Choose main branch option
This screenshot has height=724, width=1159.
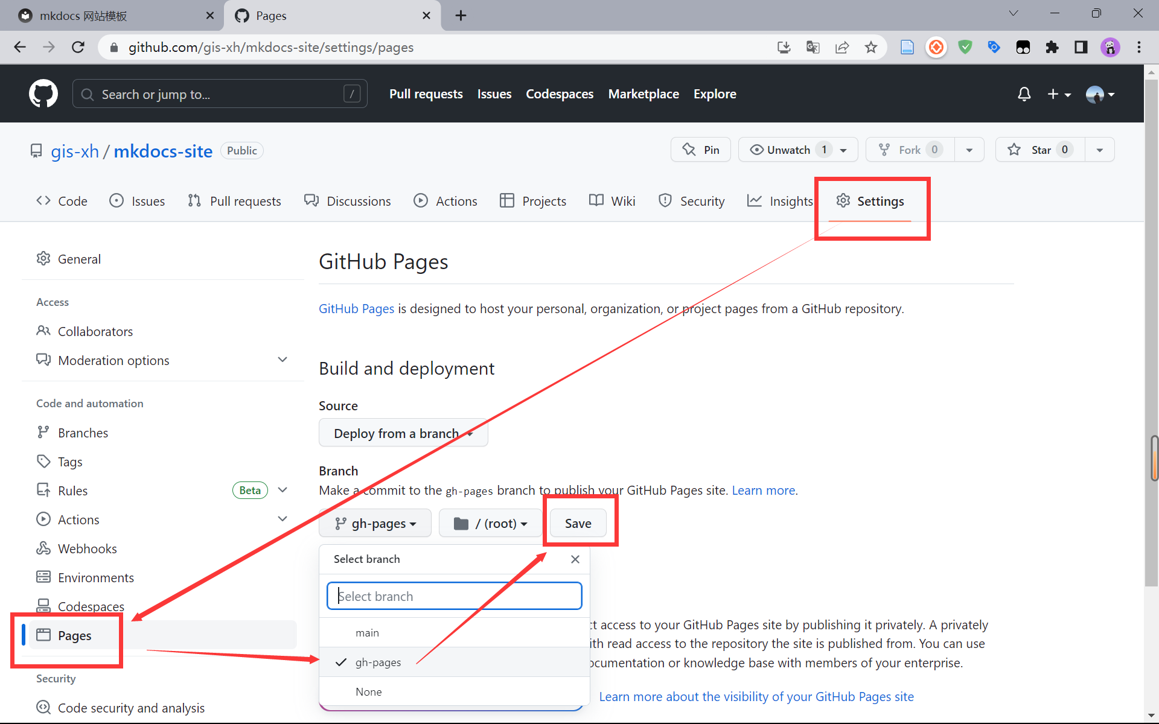tap(454, 632)
